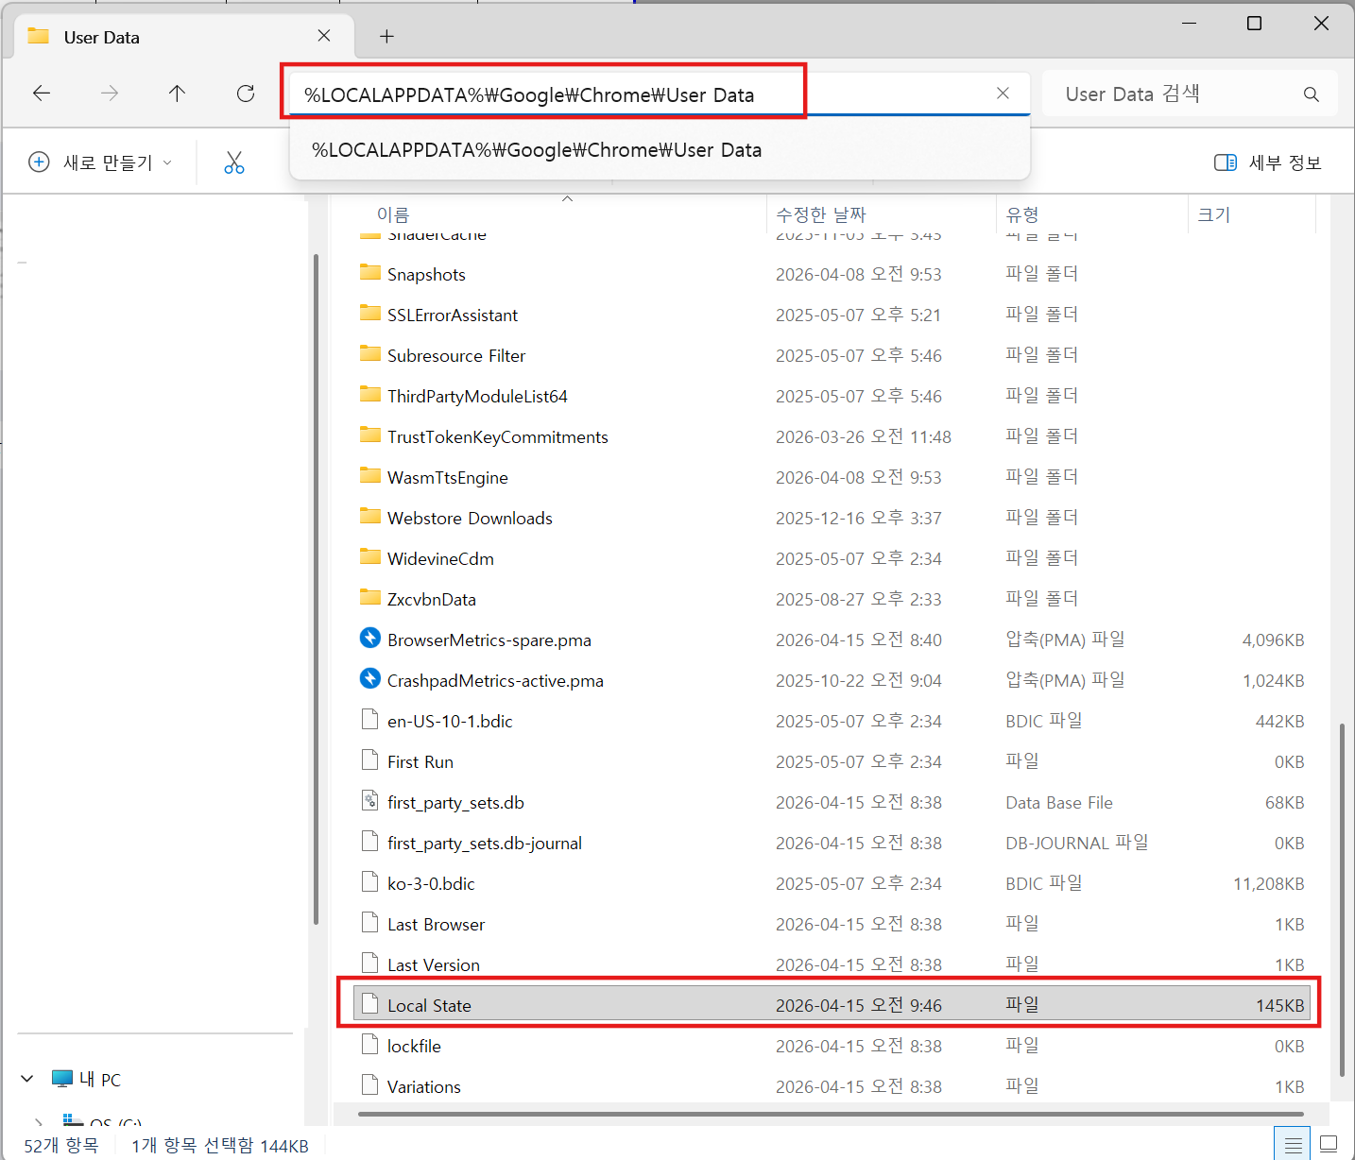This screenshot has height=1160, width=1355.
Task: Click the Snapshots folder icon
Action: [x=370, y=273]
